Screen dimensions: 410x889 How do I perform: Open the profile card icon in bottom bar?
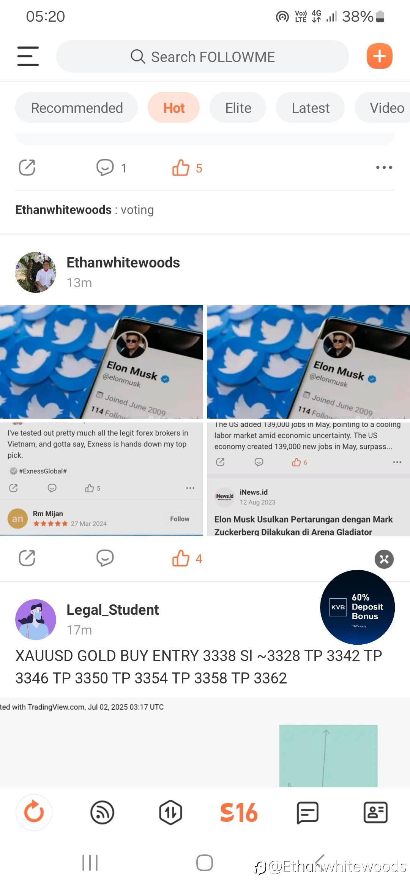(x=375, y=812)
